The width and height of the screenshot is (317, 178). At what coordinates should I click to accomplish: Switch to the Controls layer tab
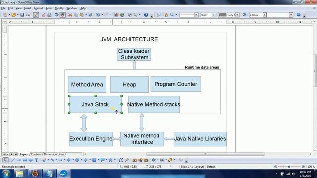[36, 154]
